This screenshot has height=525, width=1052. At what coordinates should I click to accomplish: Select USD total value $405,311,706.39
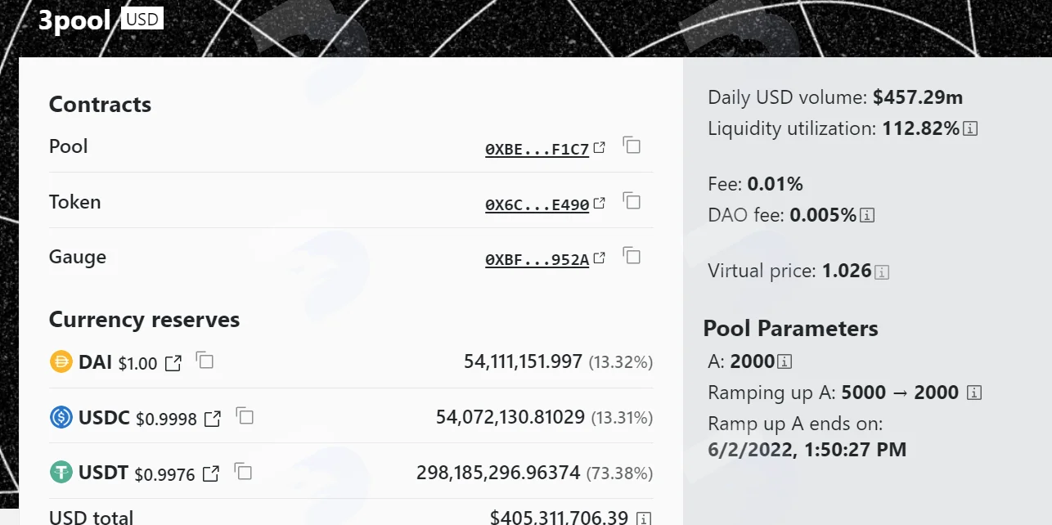coord(559,518)
